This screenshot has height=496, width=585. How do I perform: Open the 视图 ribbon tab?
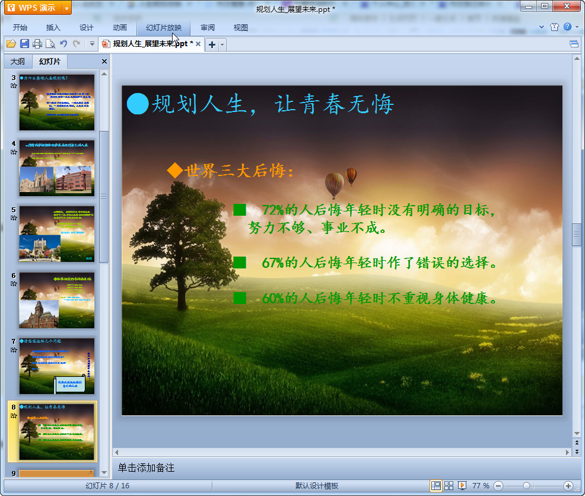pos(241,28)
